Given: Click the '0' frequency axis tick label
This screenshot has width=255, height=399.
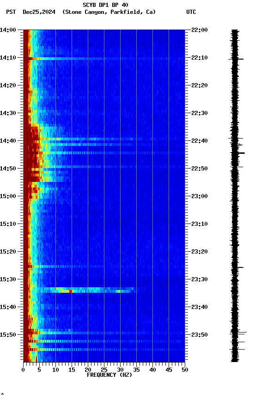Looking at the screenshot, I should tap(23, 370).
